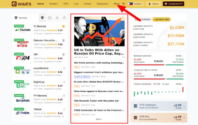Switch to the Liquidation data tab

[x=162, y=19]
